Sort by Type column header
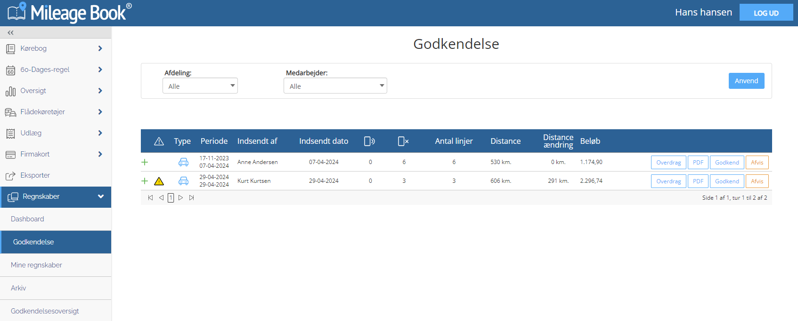Viewport: 798px width, 321px height. coord(182,141)
